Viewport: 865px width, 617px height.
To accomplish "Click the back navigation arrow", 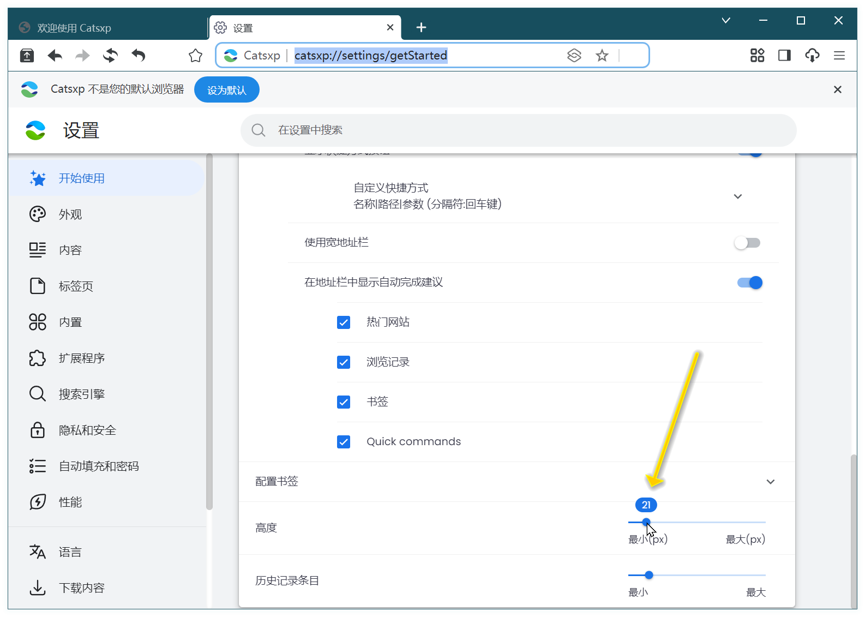I will point(55,55).
